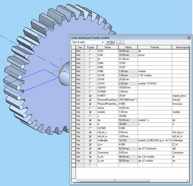
Task: Click the empty checkbox in last blank row
Action: 90,165
